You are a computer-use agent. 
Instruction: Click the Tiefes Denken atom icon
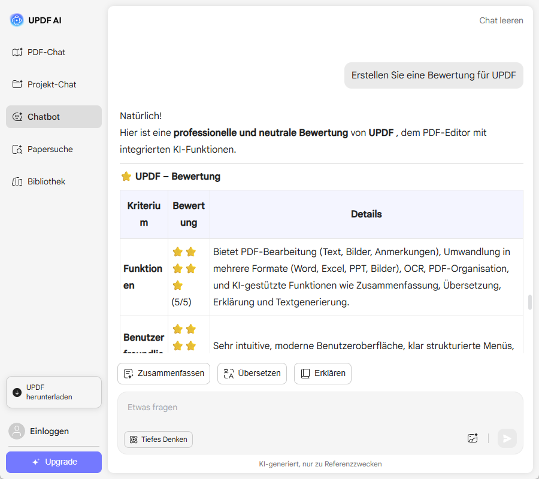pos(134,439)
